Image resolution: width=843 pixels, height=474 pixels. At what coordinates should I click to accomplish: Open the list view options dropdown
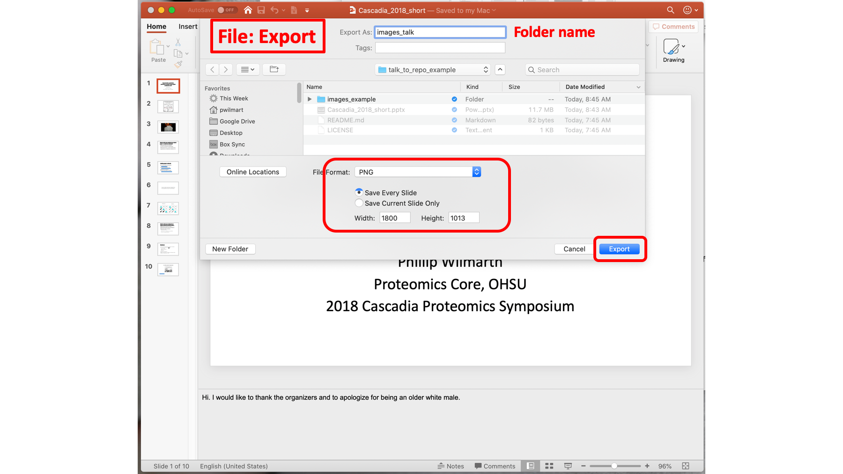(248, 70)
